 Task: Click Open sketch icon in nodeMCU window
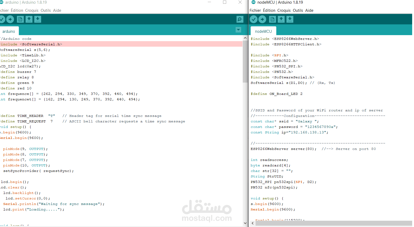click(x=281, y=19)
